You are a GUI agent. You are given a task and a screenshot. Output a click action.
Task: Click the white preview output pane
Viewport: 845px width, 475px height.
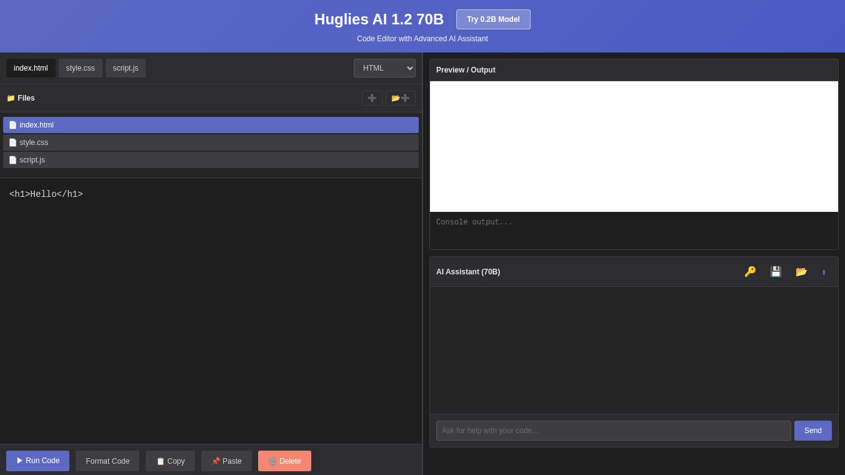[634, 146]
